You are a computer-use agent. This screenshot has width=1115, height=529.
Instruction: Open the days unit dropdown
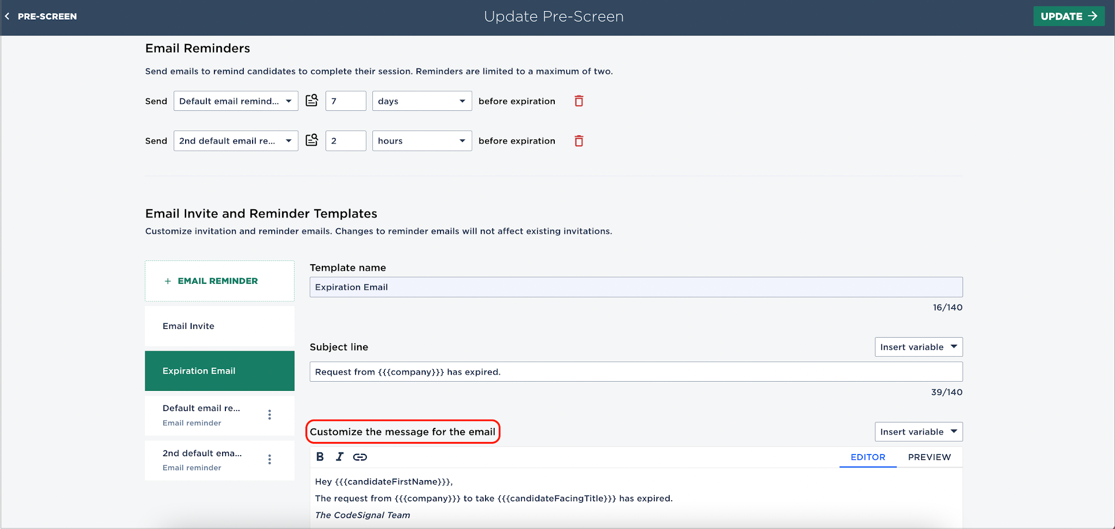tap(422, 101)
